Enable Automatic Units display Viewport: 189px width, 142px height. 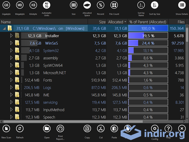pyautogui.click(x=47, y=5)
